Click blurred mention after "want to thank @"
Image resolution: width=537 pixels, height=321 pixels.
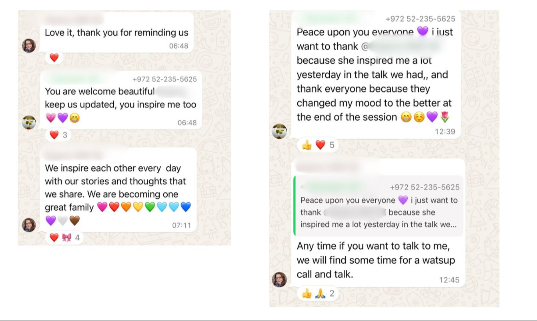point(403,46)
